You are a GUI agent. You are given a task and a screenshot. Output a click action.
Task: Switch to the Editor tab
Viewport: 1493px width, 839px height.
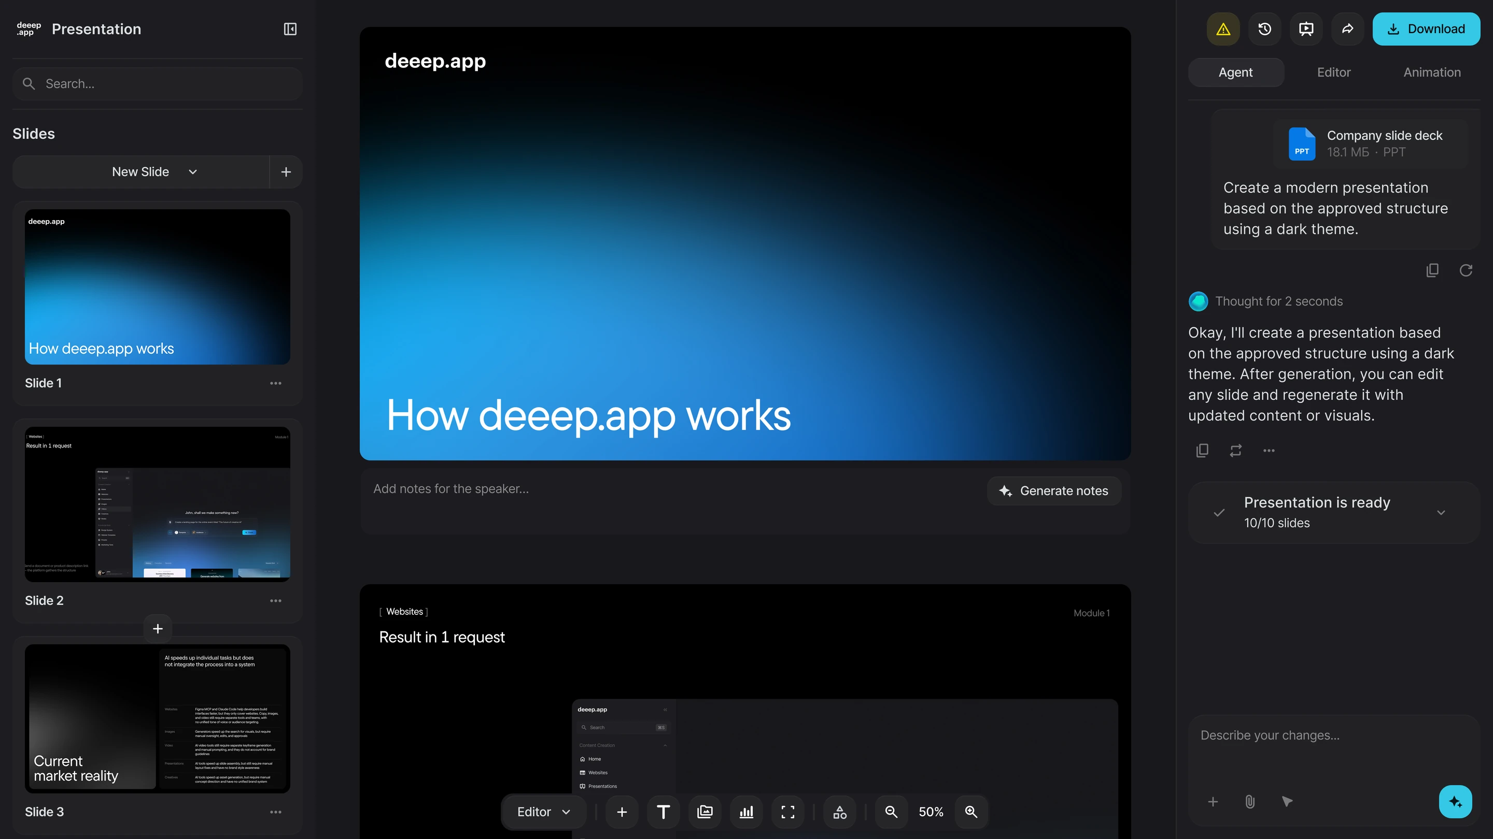[1334, 73]
